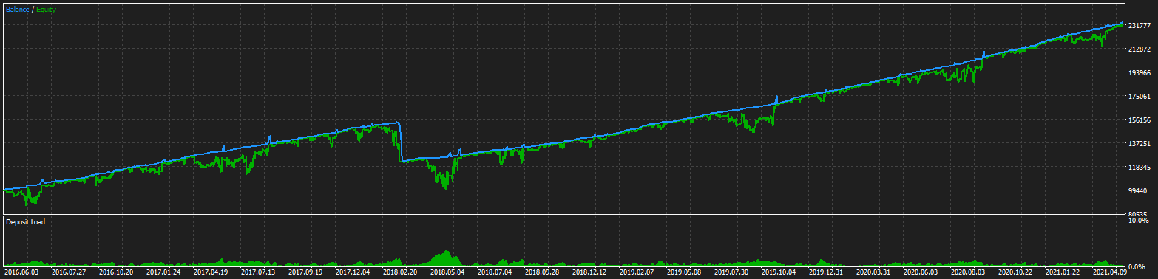Click the 2020.10.22 date label
Screen dimensions: 1158x279
(1016, 272)
